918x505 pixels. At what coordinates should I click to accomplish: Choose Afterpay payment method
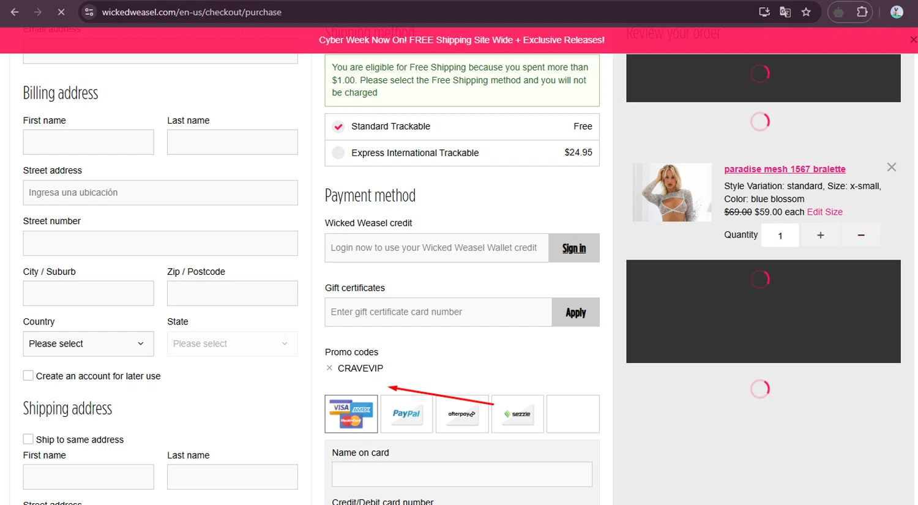462,414
